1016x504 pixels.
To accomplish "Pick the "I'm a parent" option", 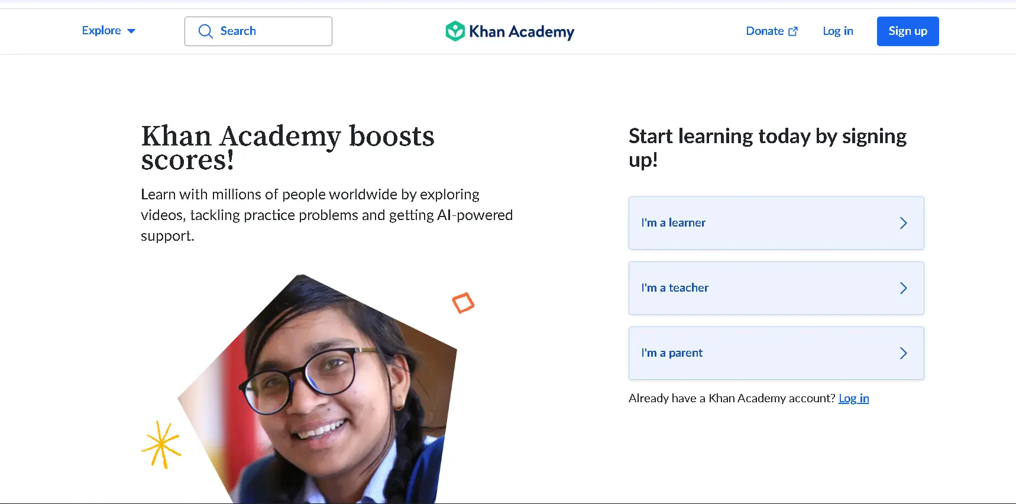I will point(672,353).
